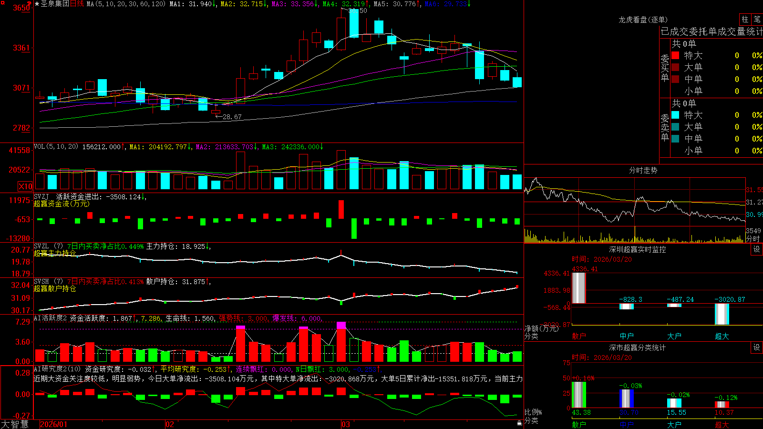Click the X10 volume scale box
This screenshot has width=763, height=429.
25,186
